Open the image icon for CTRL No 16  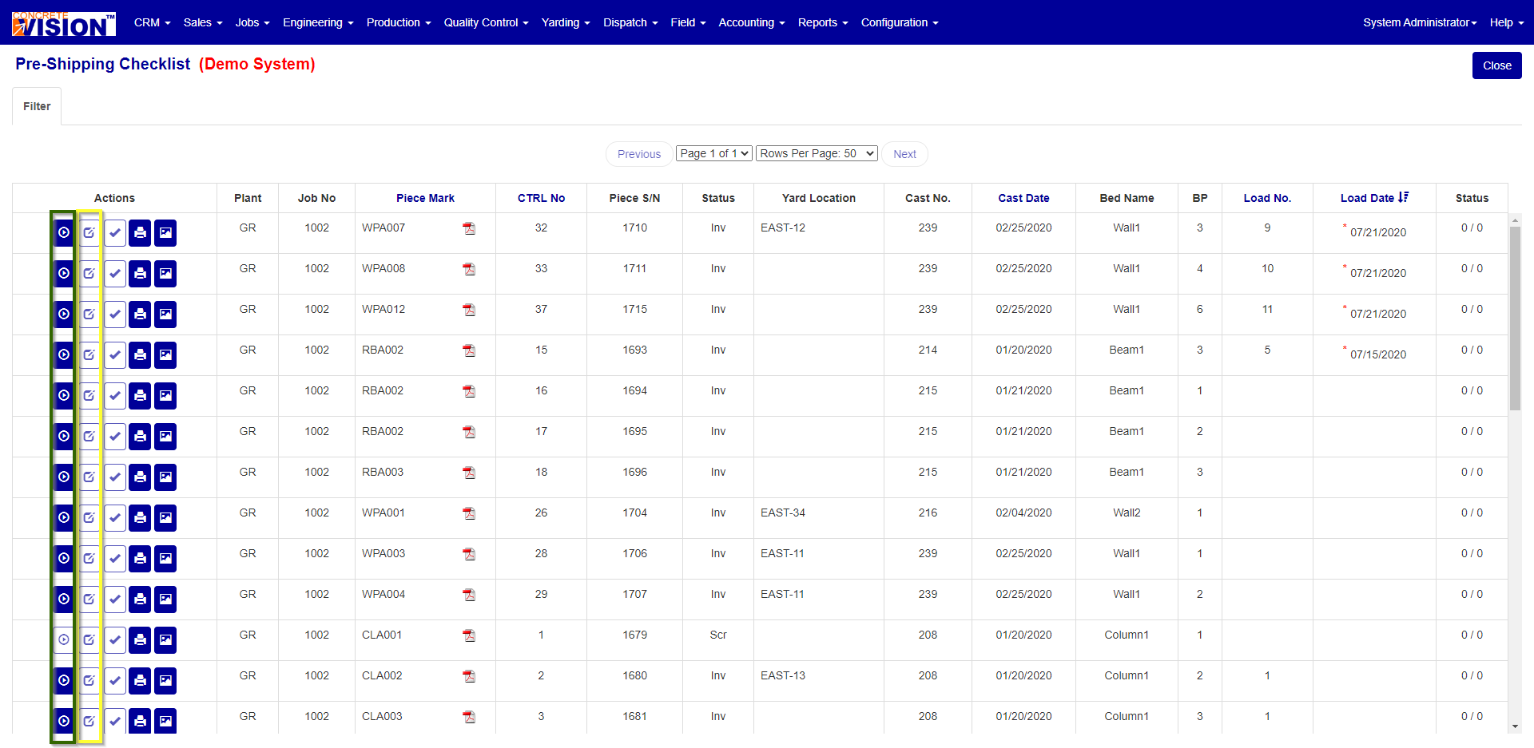click(x=165, y=396)
